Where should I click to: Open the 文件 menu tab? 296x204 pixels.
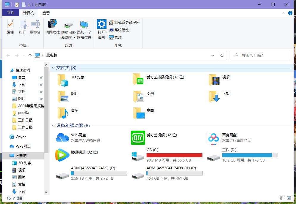pyautogui.click(x=11, y=13)
